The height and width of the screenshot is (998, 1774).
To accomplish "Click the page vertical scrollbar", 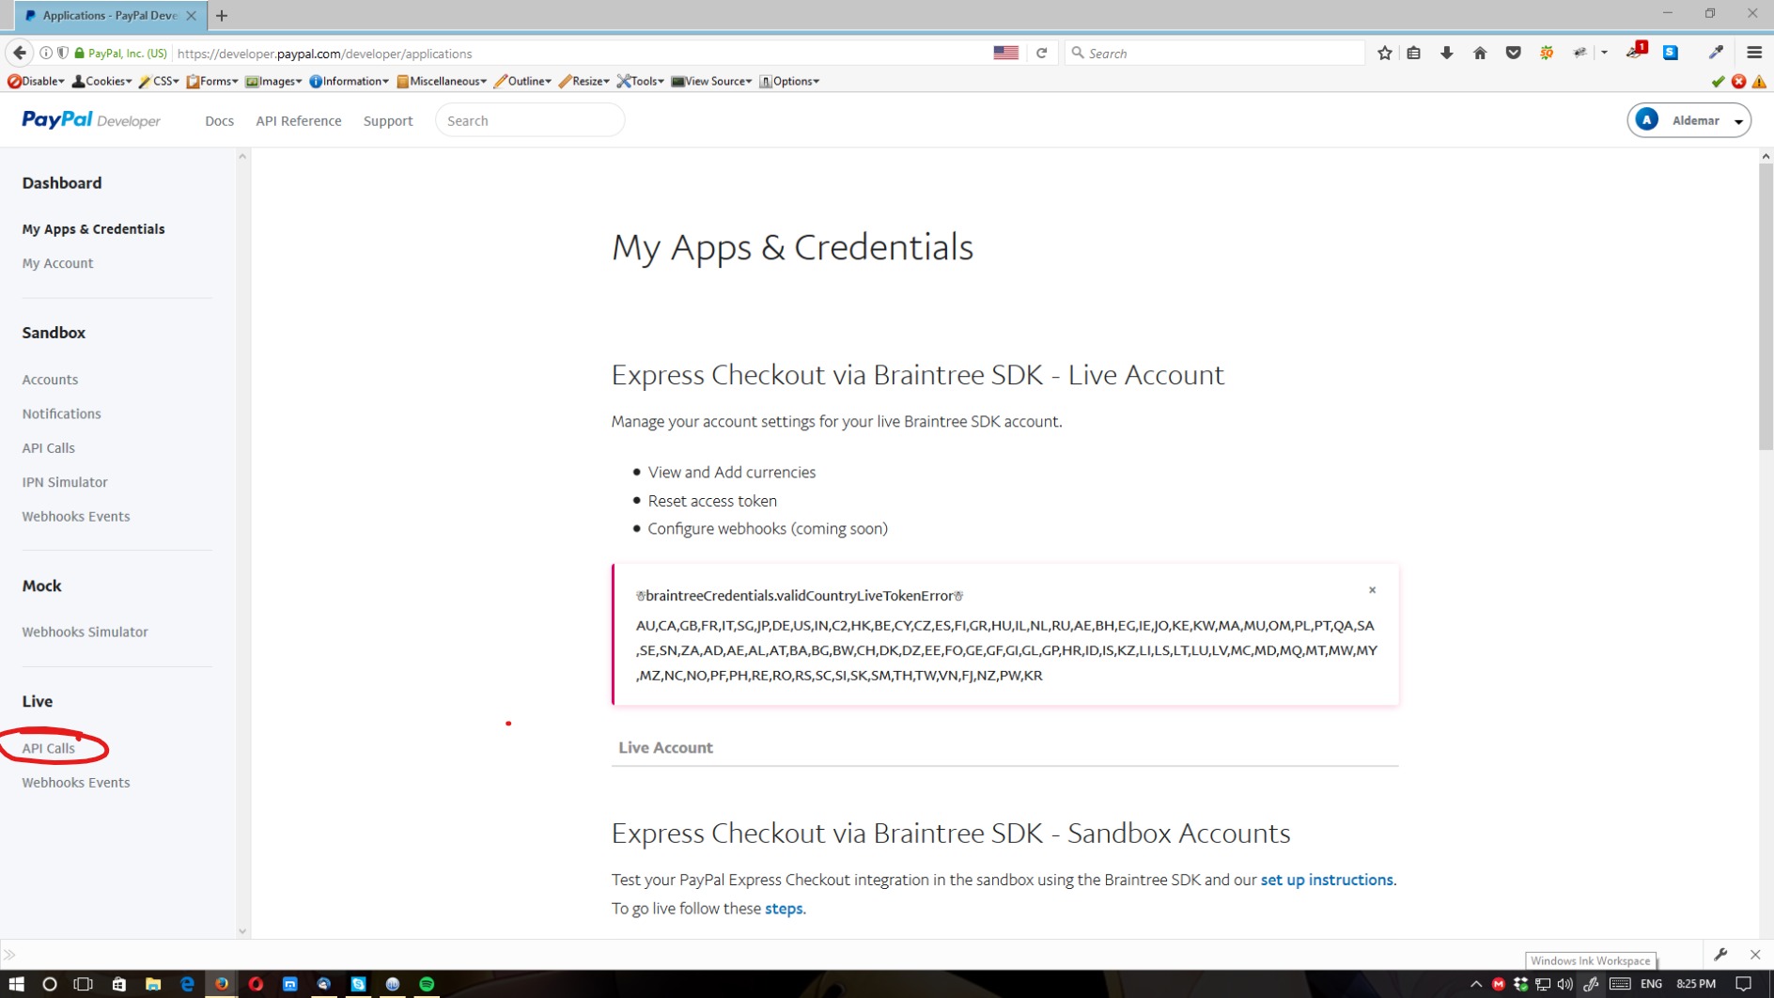I will coord(1766,308).
